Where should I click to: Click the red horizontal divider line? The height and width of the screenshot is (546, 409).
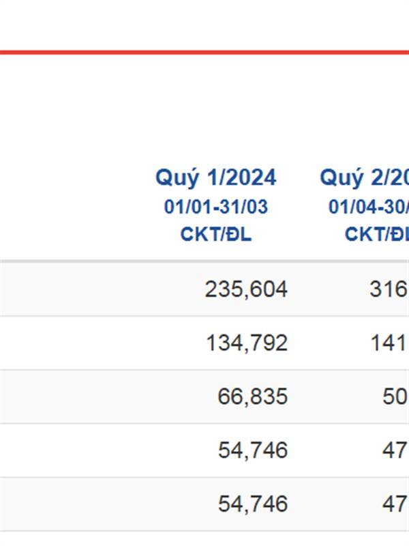click(204, 52)
